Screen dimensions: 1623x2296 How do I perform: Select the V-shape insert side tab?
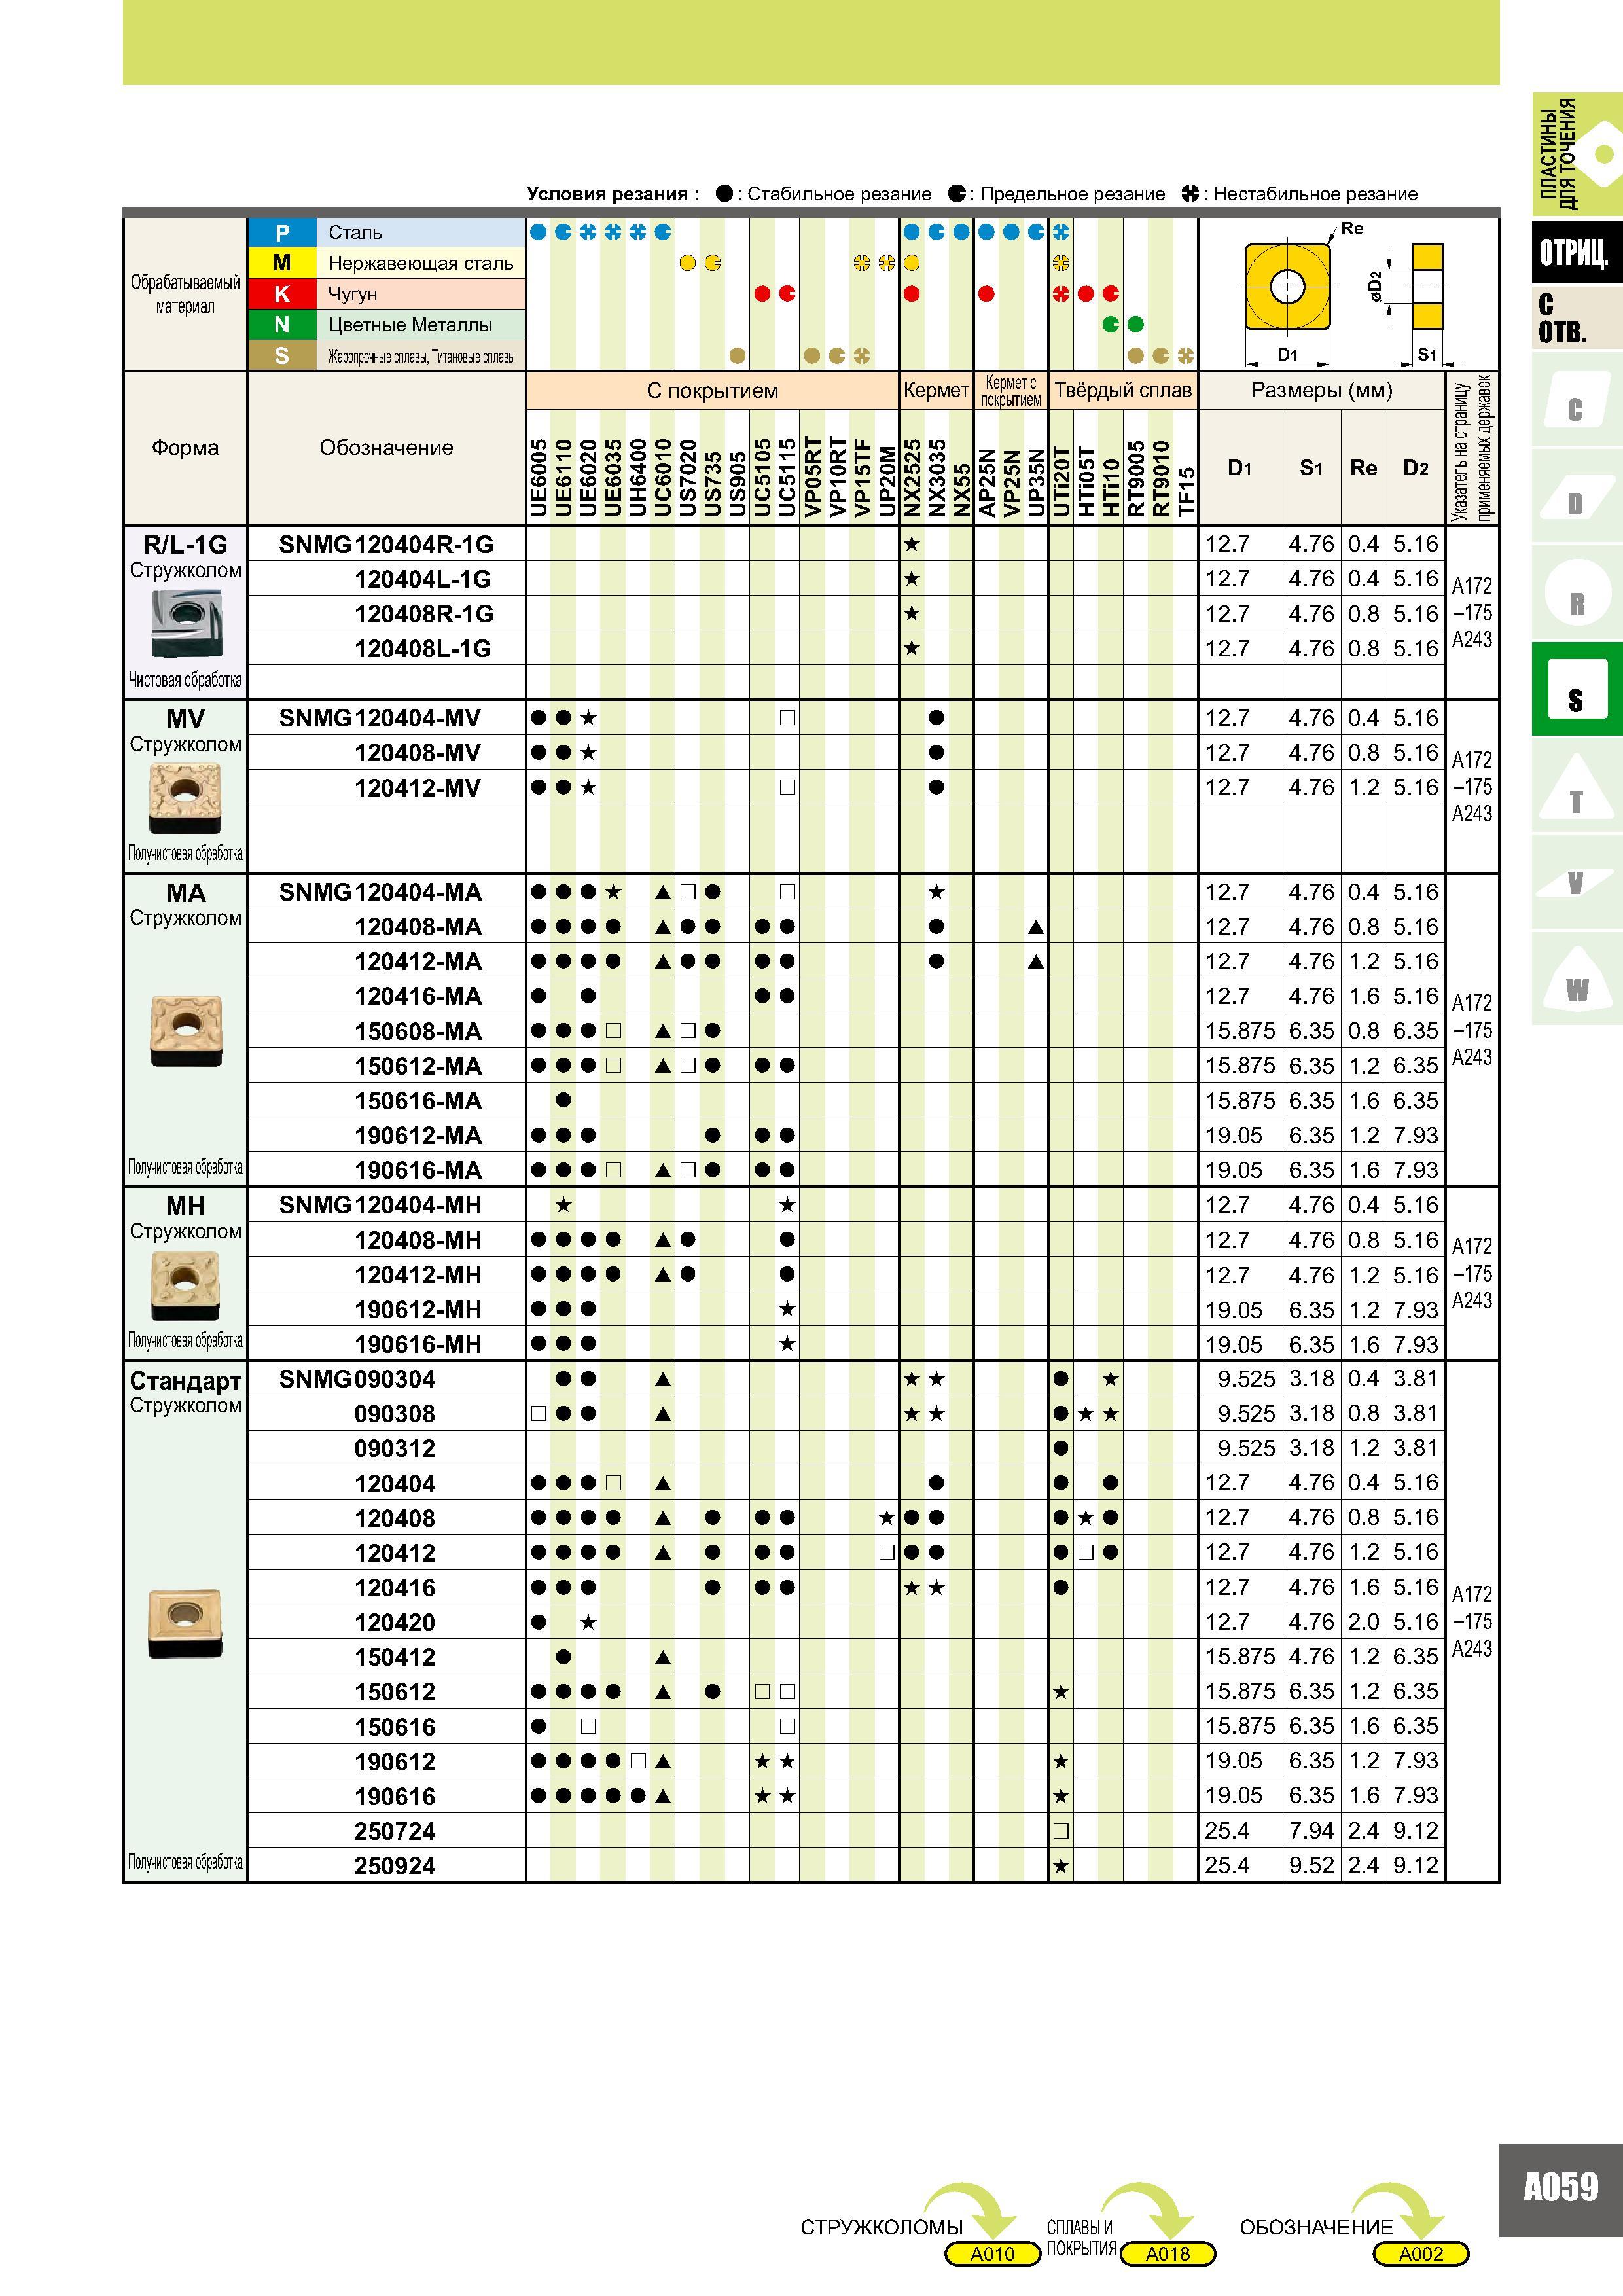[1577, 883]
